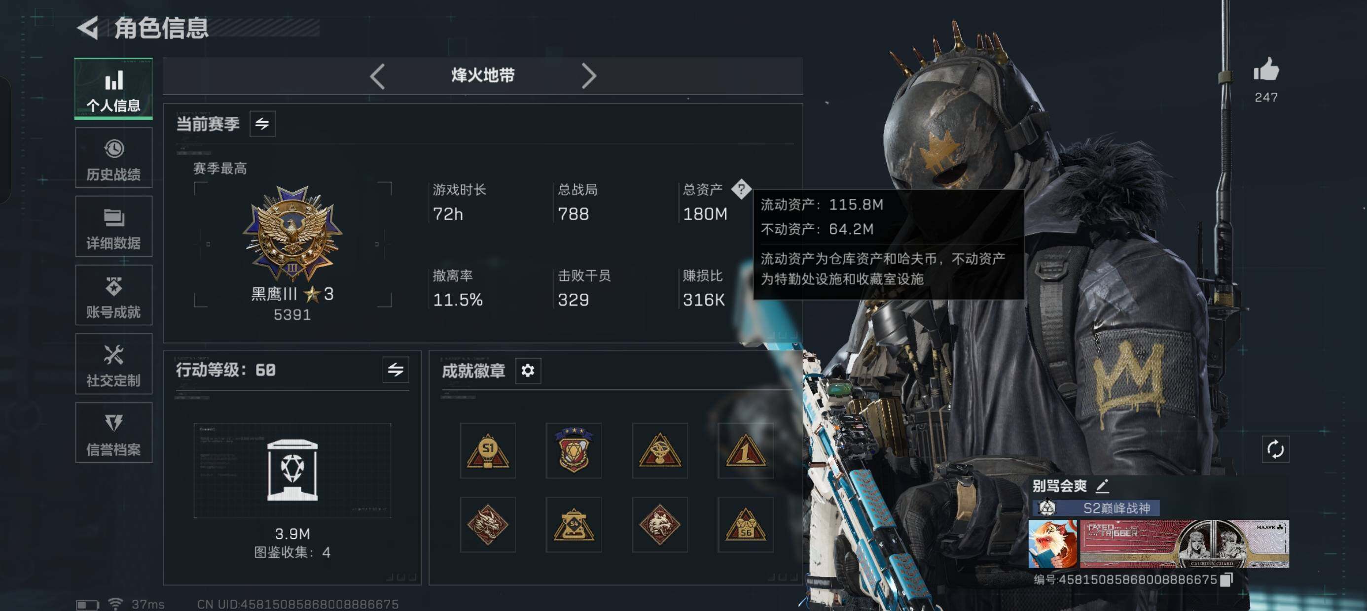Click the rotate character refresh icon
Screen dimensions: 1367x611
[x=1275, y=449]
